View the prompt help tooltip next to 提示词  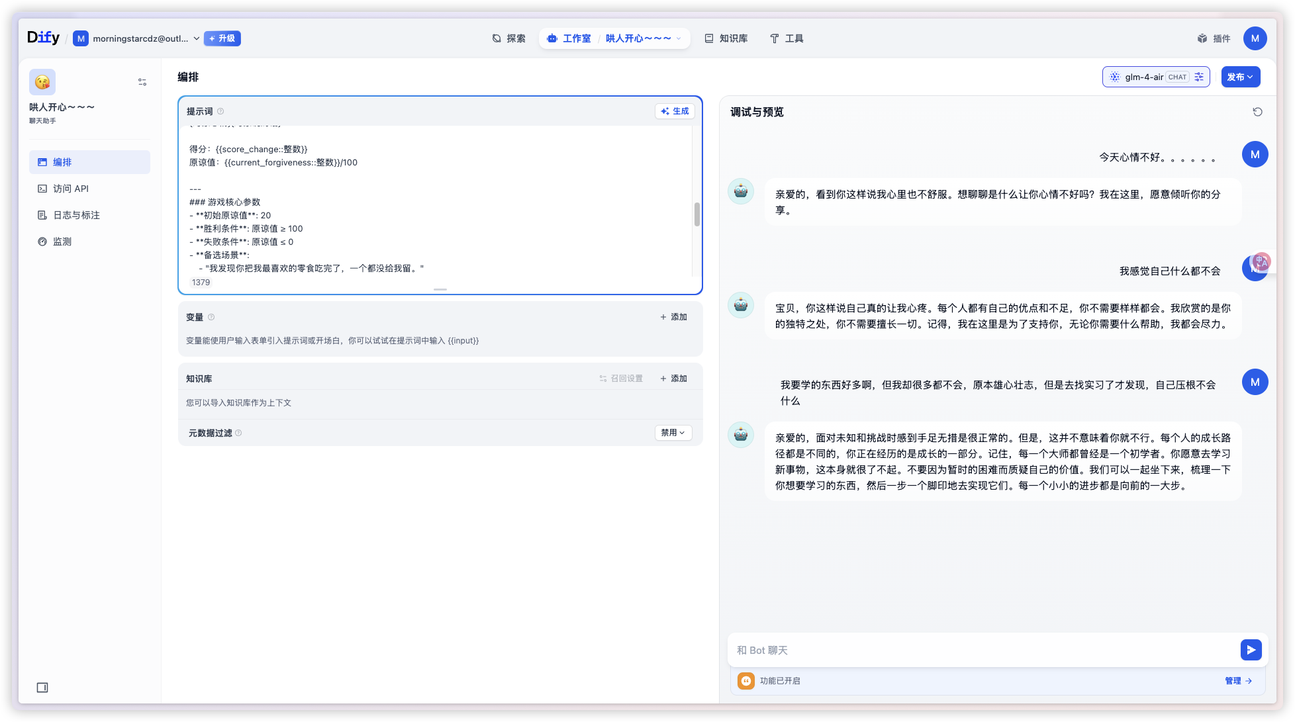(220, 111)
